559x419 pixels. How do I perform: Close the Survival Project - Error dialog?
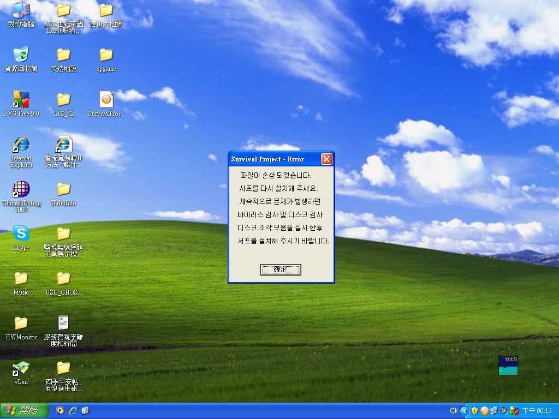(x=326, y=159)
